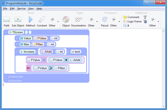Select the Pascal processor icon
167x110 pixels.
coord(105,22)
